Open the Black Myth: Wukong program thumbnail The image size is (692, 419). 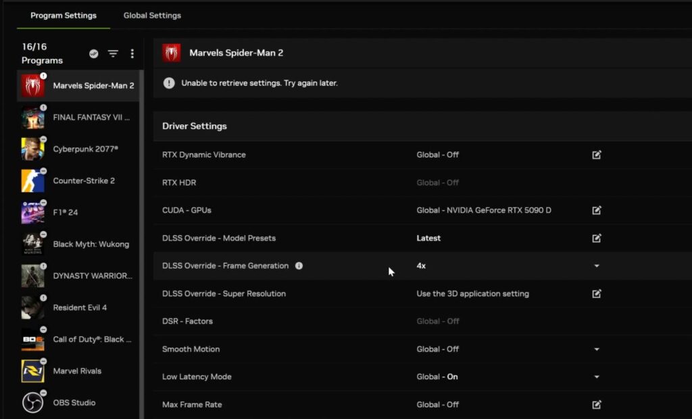click(32, 244)
